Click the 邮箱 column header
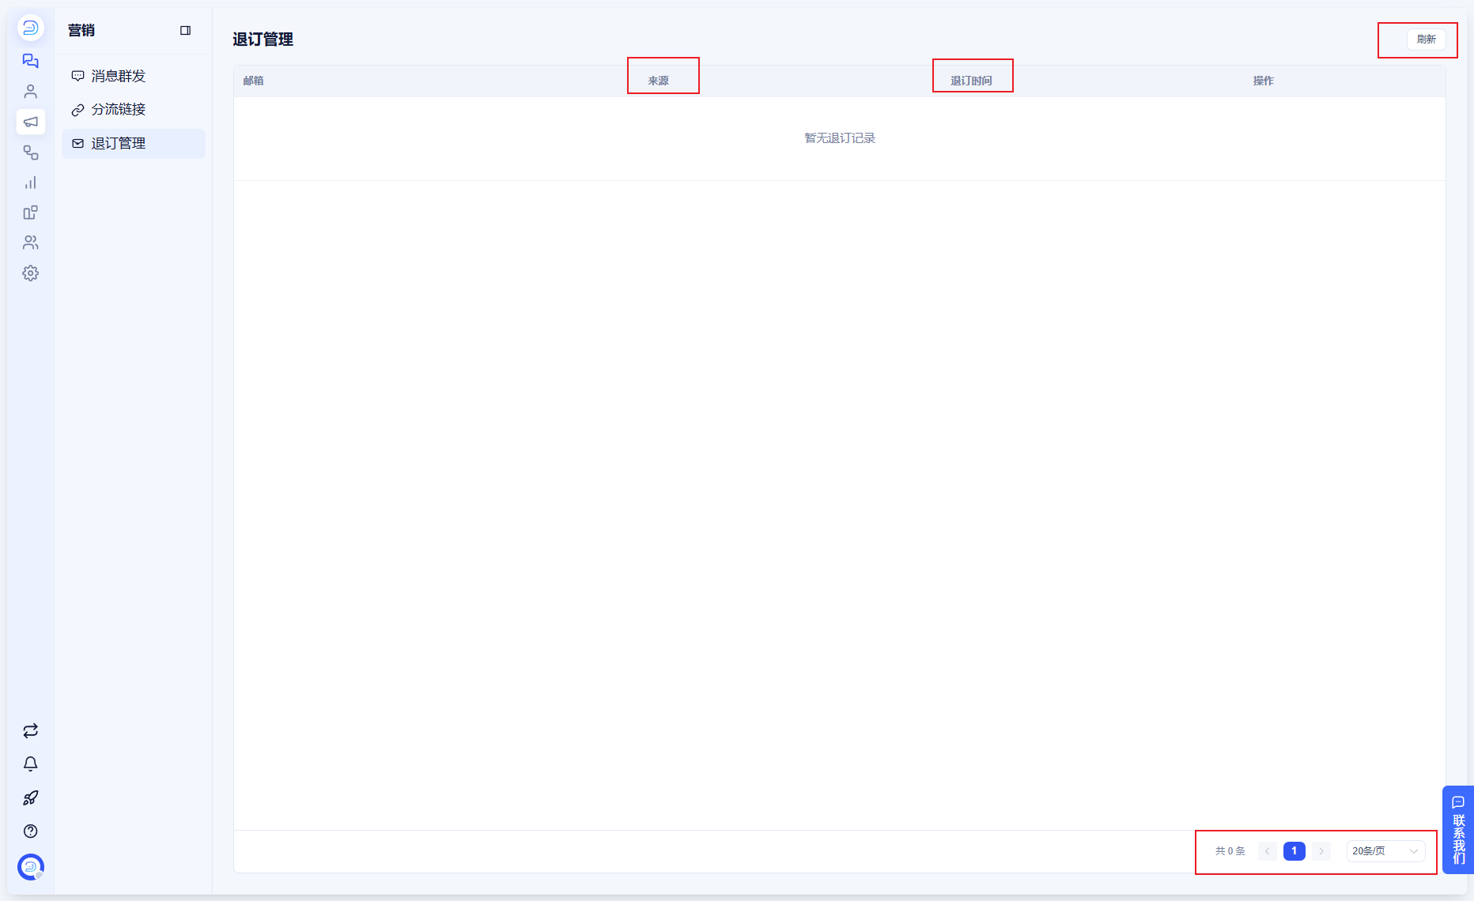1474x901 pixels. tap(253, 81)
